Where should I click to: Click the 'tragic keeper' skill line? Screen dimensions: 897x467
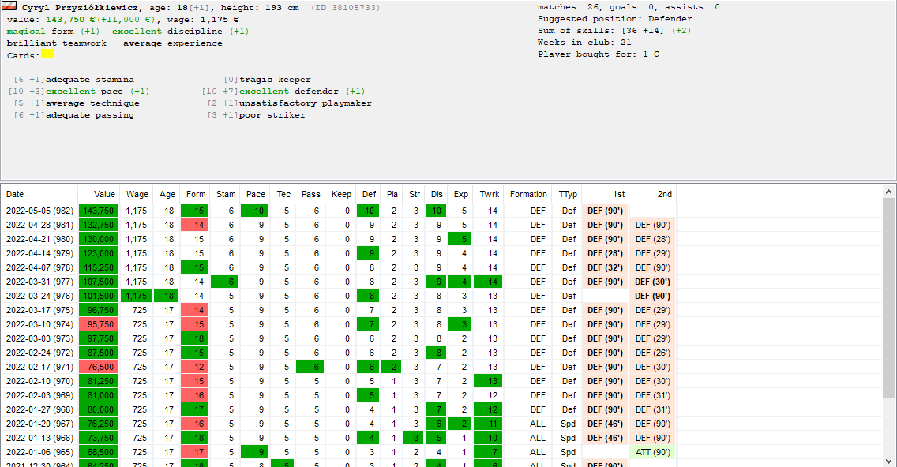(267, 80)
